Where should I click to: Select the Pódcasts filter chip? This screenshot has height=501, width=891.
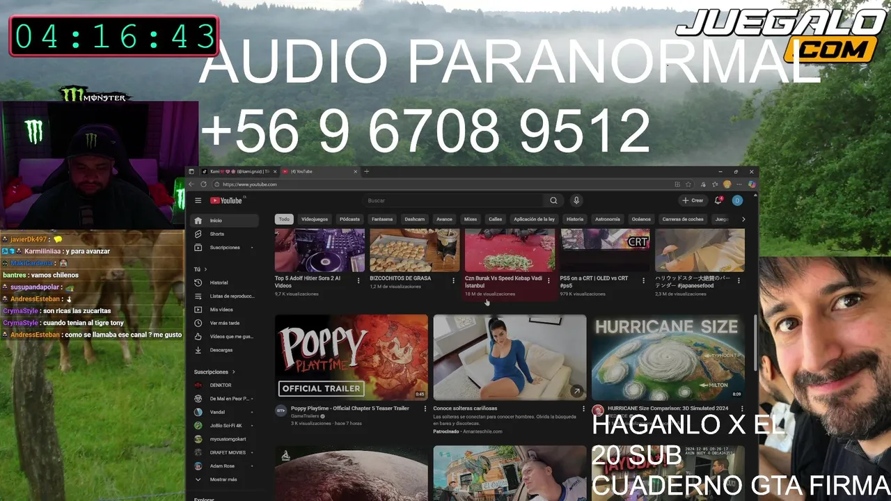click(x=349, y=219)
